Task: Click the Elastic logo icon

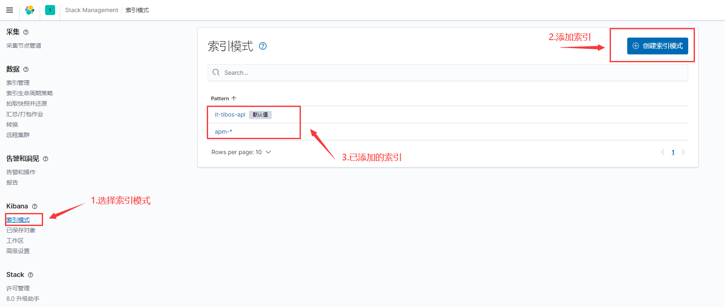Action: click(x=30, y=10)
